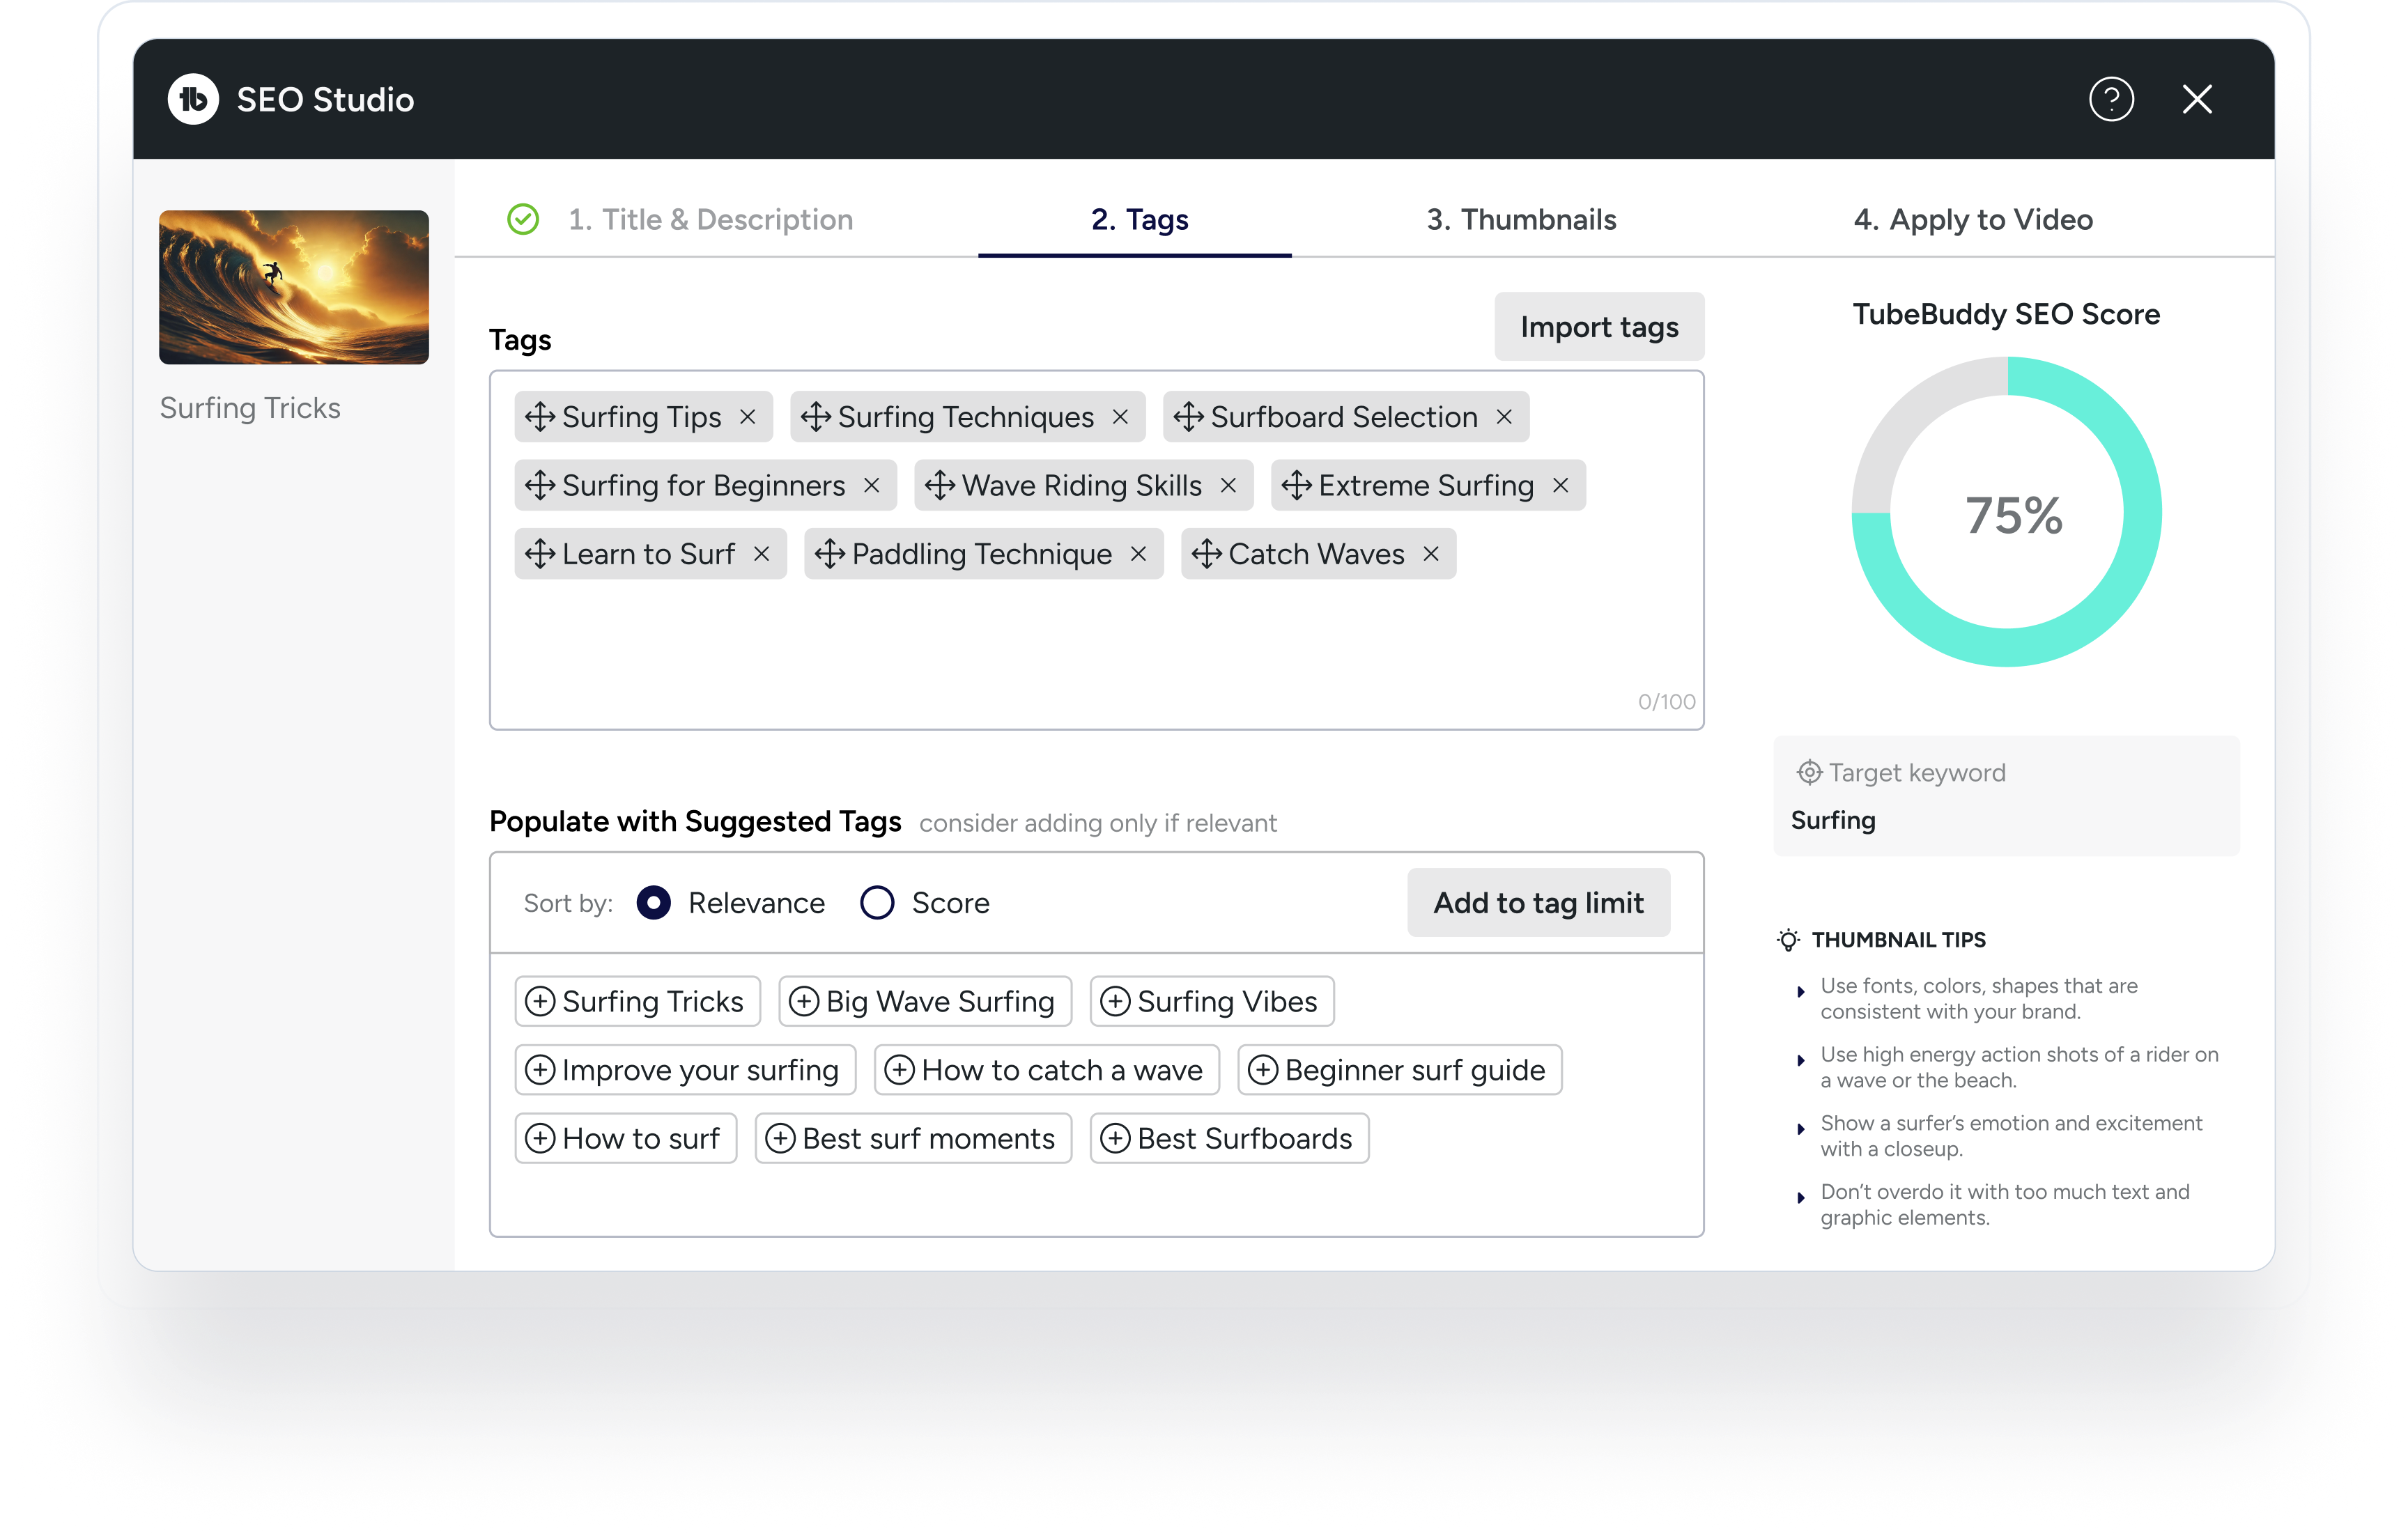Remove the Surfing Tips tag
This screenshot has width=2408, height=1536.
[x=748, y=417]
